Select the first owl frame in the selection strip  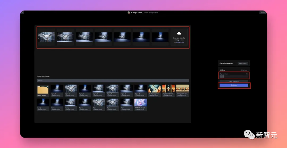(x=46, y=37)
